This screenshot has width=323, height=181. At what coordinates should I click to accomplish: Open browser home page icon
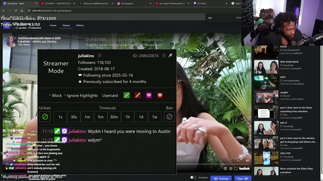[x=22, y=11]
